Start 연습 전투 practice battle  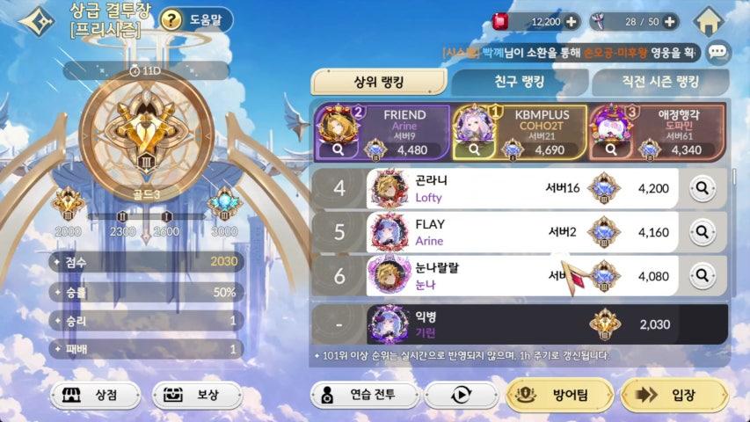(365, 396)
